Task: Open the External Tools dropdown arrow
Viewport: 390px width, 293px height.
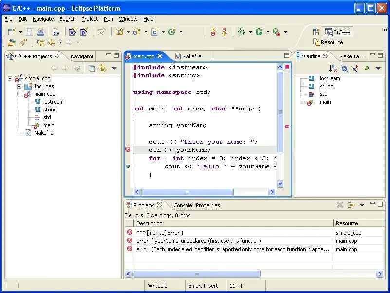Action: click(x=285, y=32)
